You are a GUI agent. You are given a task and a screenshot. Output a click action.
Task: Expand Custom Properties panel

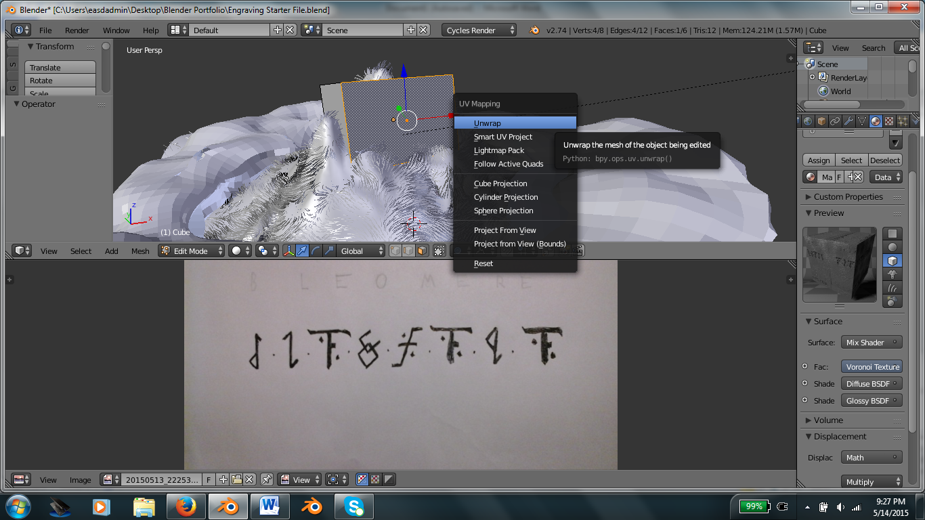848,197
